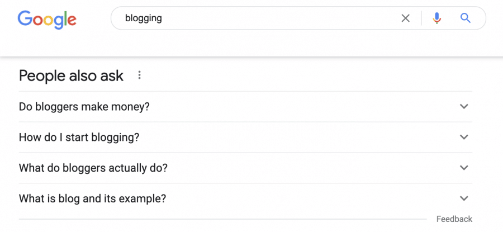Expand chevron for 'Do bloggers make money?'
The image size is (503, 232).
(x=464, y=106)
